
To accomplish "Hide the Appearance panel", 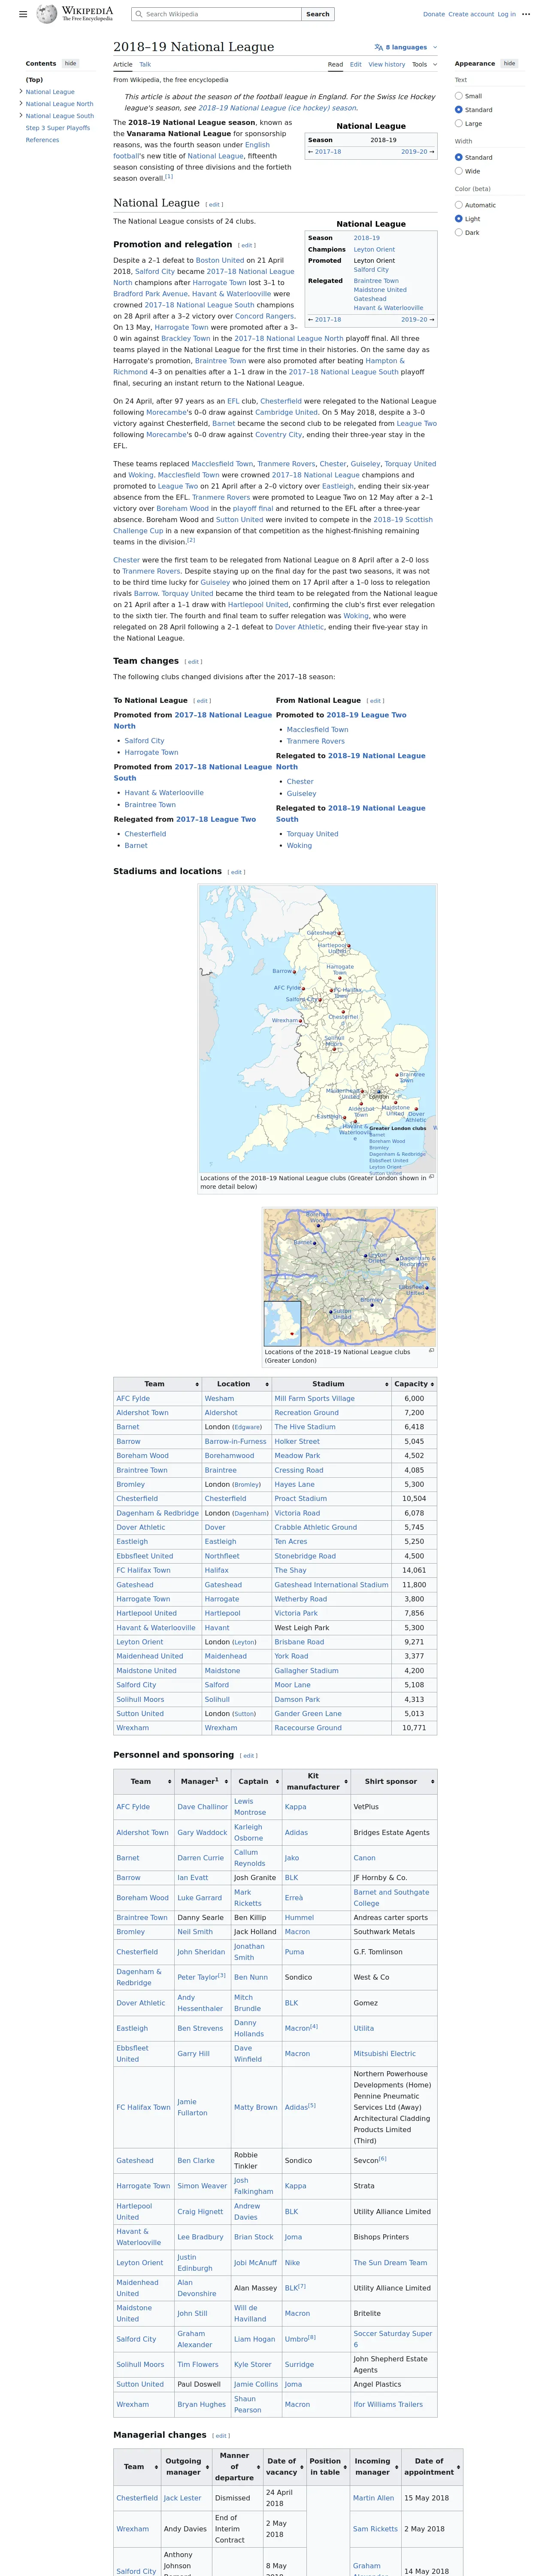I will [x=509, y=63].
